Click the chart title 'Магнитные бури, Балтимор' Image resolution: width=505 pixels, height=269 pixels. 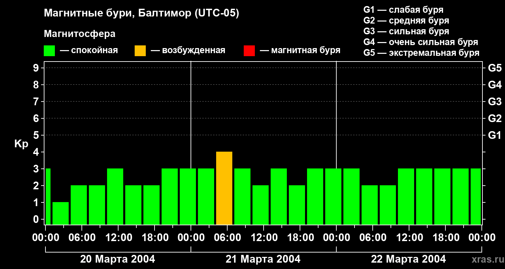pyautogui.click(x=141, y=13)
